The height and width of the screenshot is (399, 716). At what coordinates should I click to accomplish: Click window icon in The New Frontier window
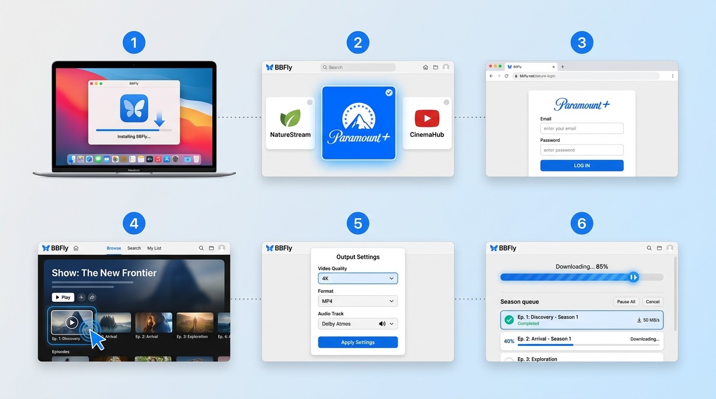pyautogui.click(x=211, y=248)
